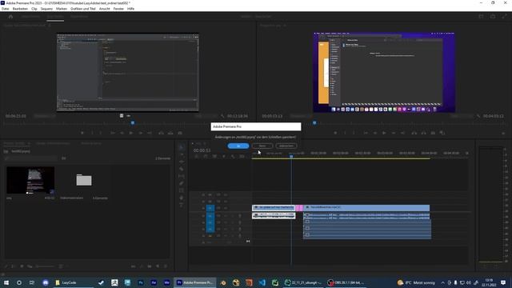The width and height of the screenshot is (512, 288).
Task: Open the Marken menu
Action: [62, 9]
